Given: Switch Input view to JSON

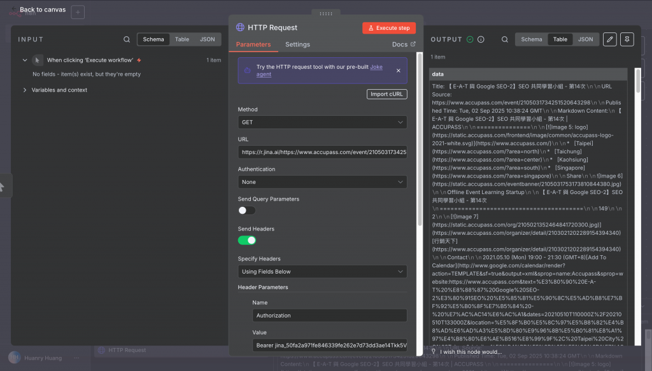Looking at the screenshot, I should click(207, 39).
